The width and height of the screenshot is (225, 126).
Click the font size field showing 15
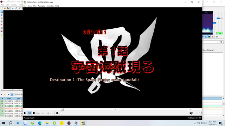click(x=221, y=42)
